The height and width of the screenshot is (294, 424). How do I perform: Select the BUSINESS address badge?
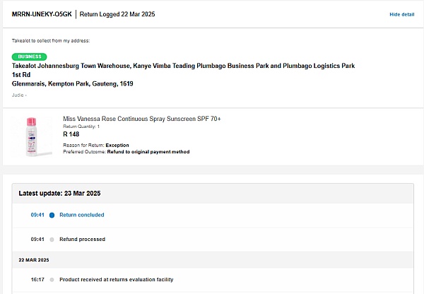click(x=29, y=57)
